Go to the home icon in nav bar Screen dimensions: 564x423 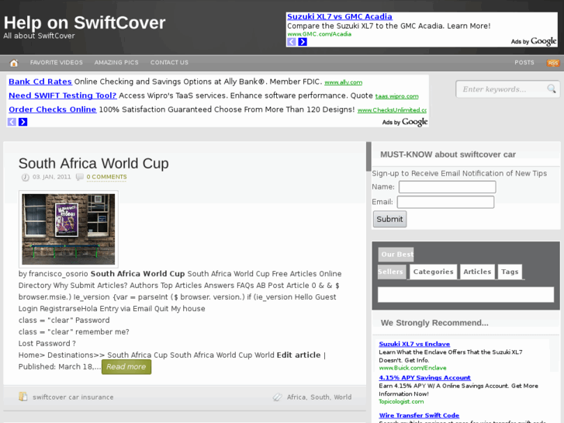coord(14,63)
